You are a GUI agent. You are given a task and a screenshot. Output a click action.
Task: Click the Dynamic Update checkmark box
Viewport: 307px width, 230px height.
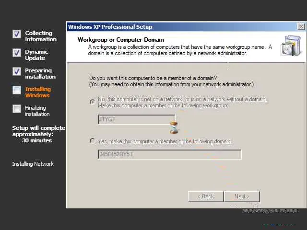click(17, 53)
